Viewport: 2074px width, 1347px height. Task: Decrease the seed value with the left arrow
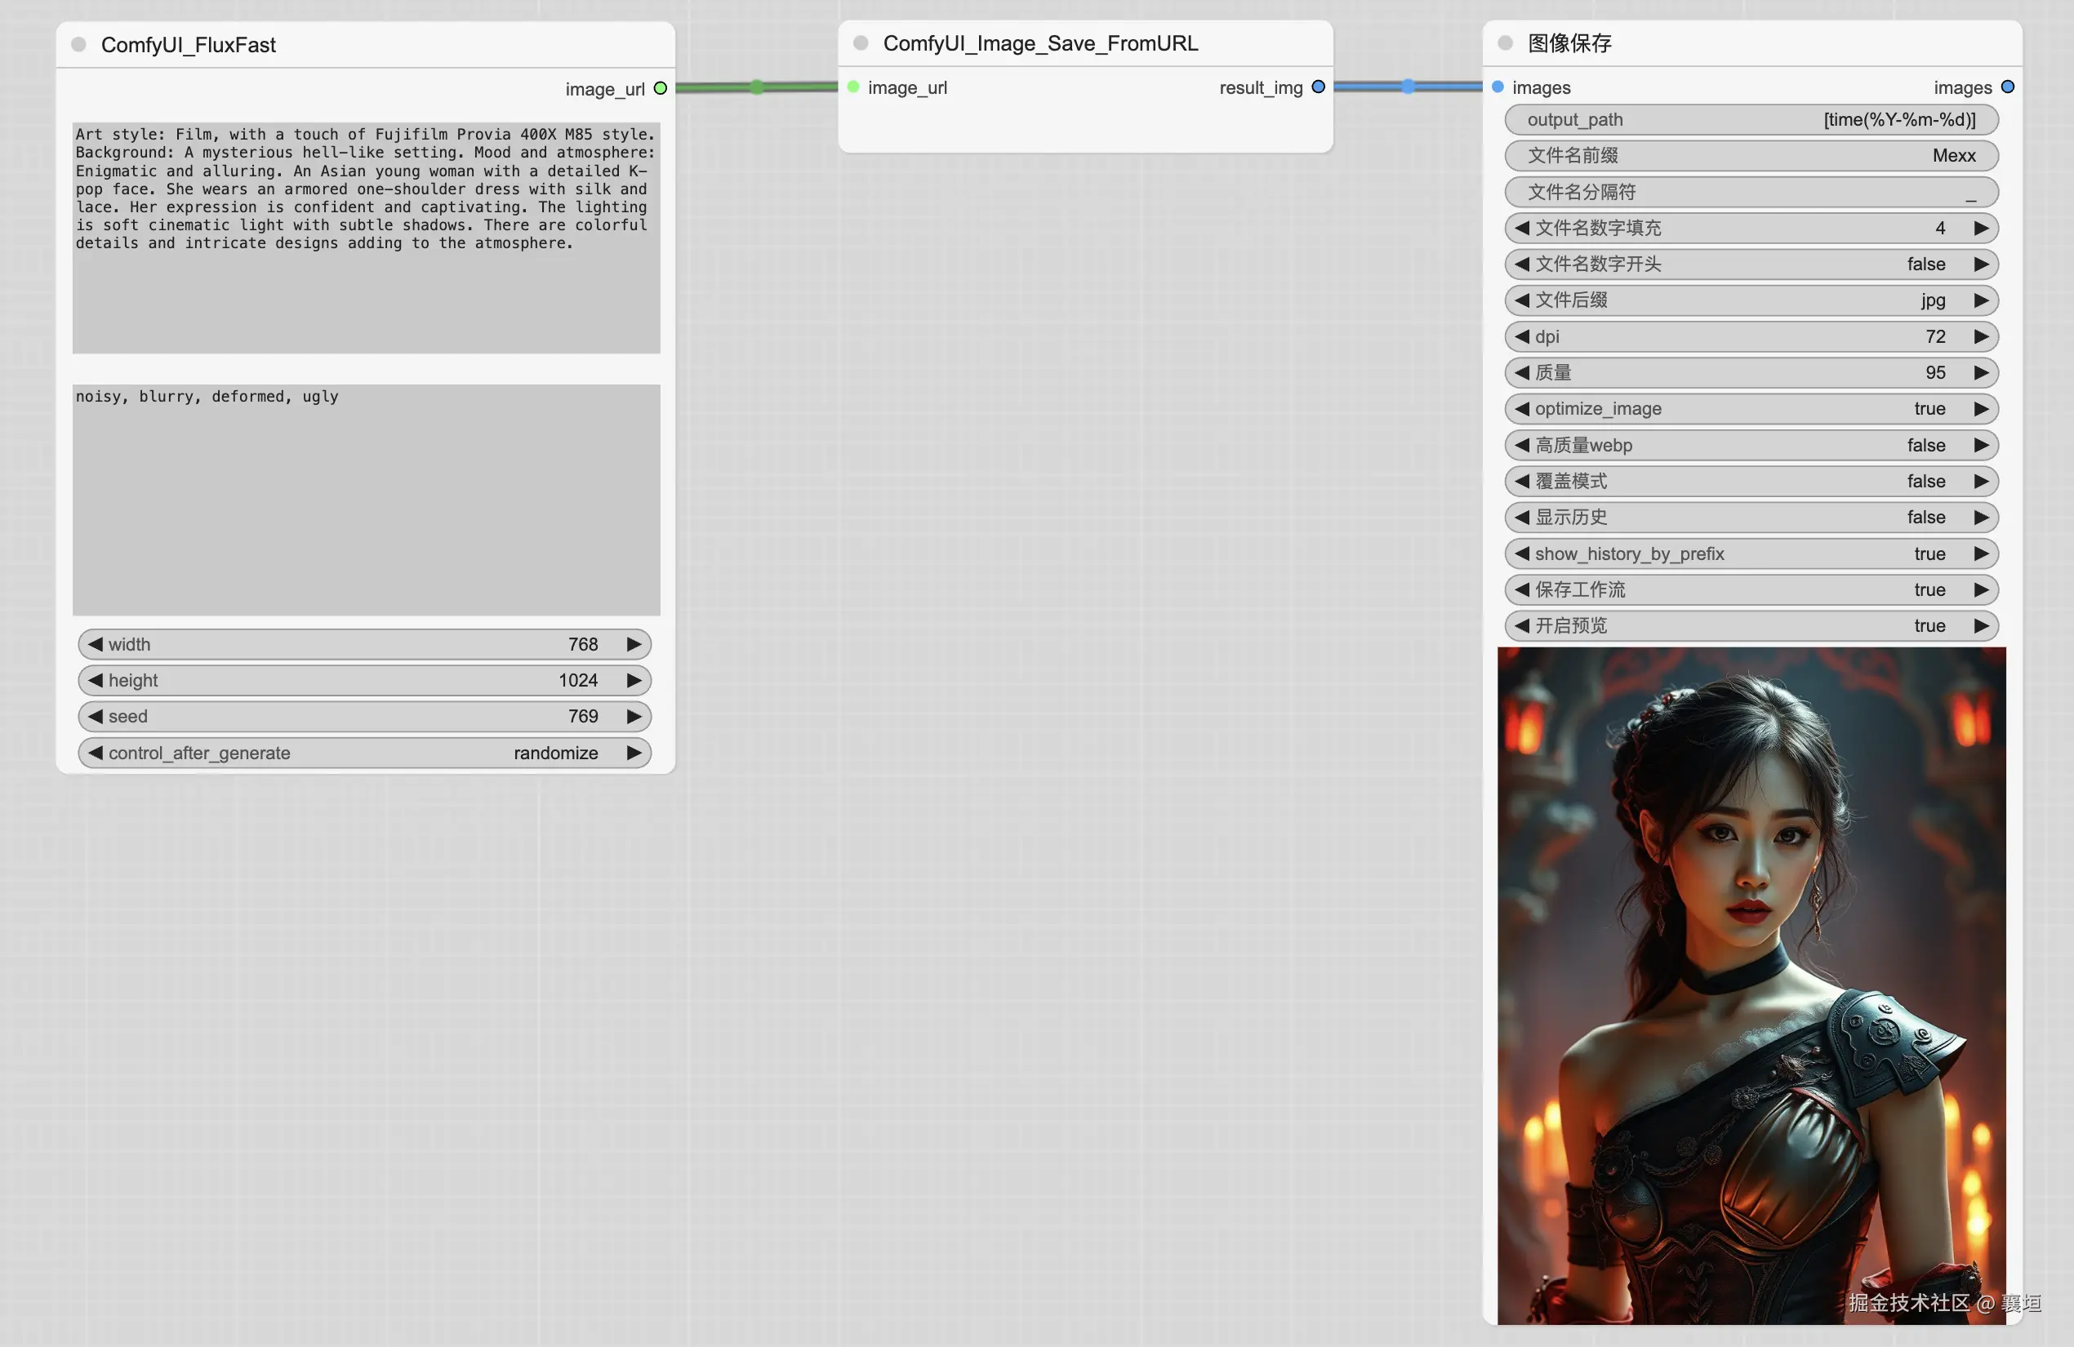pos(95,716)
